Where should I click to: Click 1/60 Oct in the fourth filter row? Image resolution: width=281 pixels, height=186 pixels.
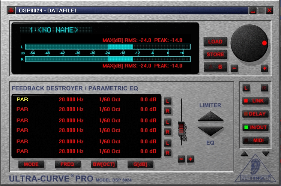point(110,130)
